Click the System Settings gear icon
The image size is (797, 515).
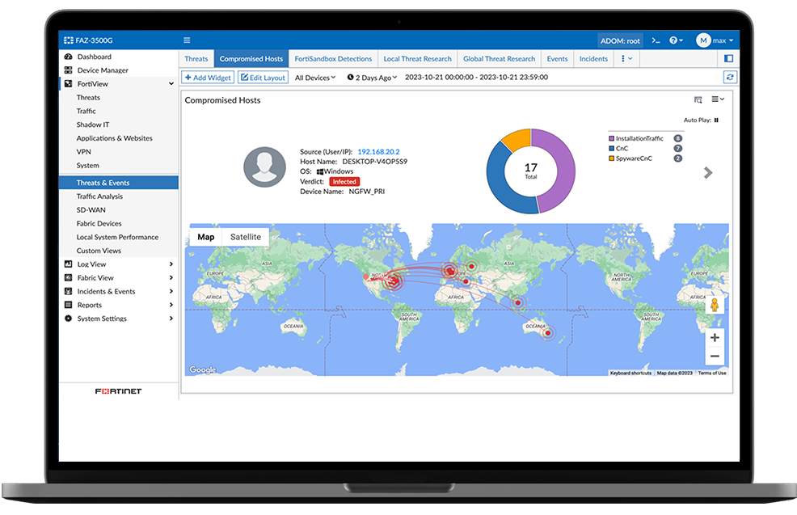coord(68,319)
